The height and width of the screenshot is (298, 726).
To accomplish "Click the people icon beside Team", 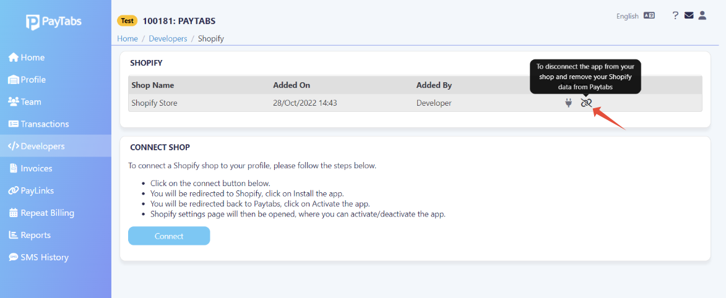I will point(14,102).
